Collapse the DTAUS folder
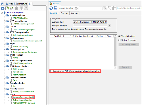 point(5,27)
